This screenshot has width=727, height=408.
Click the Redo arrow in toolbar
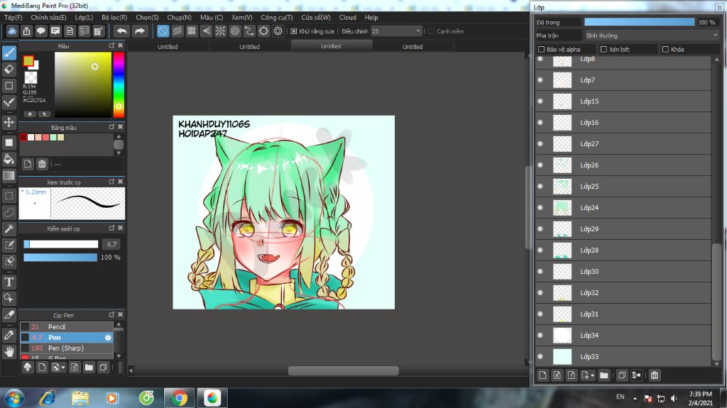[139, 31]
